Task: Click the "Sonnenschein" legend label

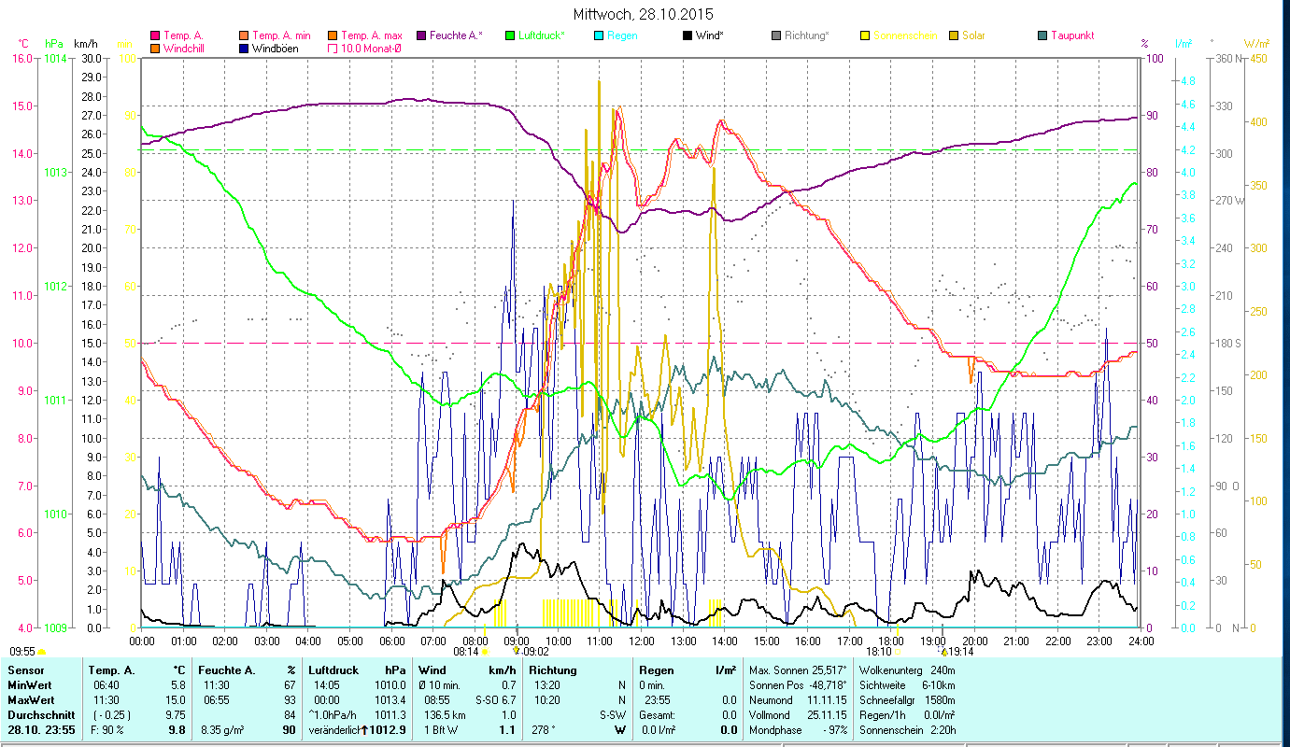Action: [905, 36]
